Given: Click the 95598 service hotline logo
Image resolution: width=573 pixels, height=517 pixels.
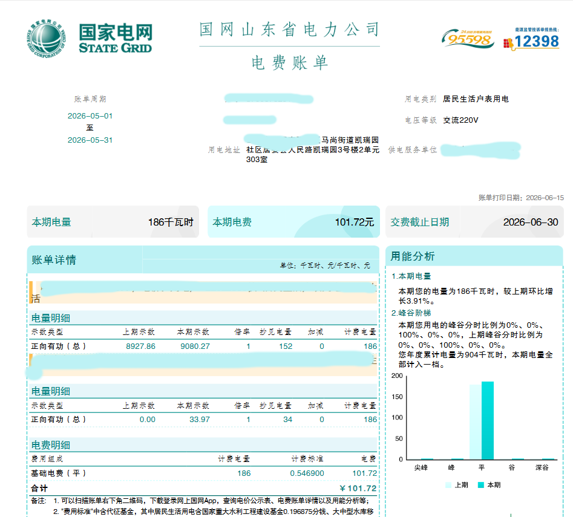Looking at the screenshot, I should 467,39.
